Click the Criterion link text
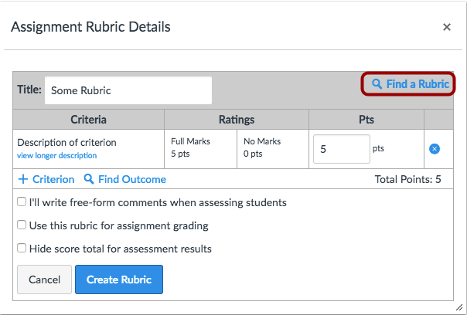This screenshot has height=315, width=467. [x=53, y=179]
